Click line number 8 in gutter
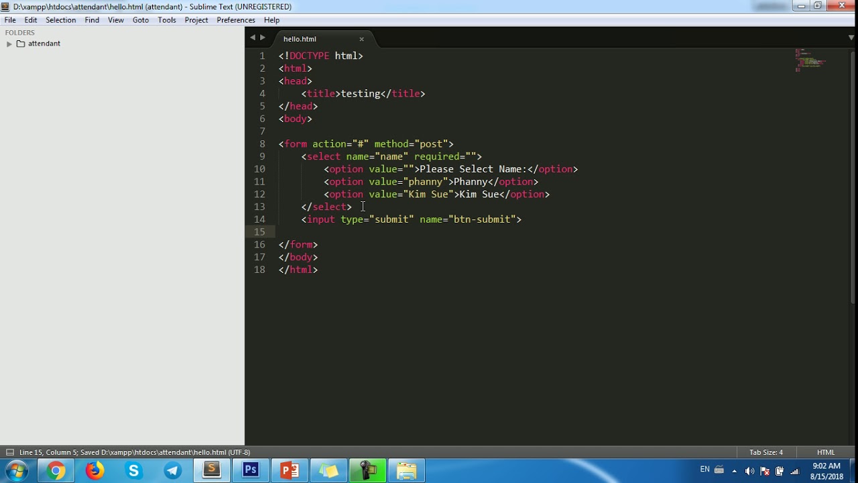The width and height of the screenshot is (858, 483). (x=262, y=144)
